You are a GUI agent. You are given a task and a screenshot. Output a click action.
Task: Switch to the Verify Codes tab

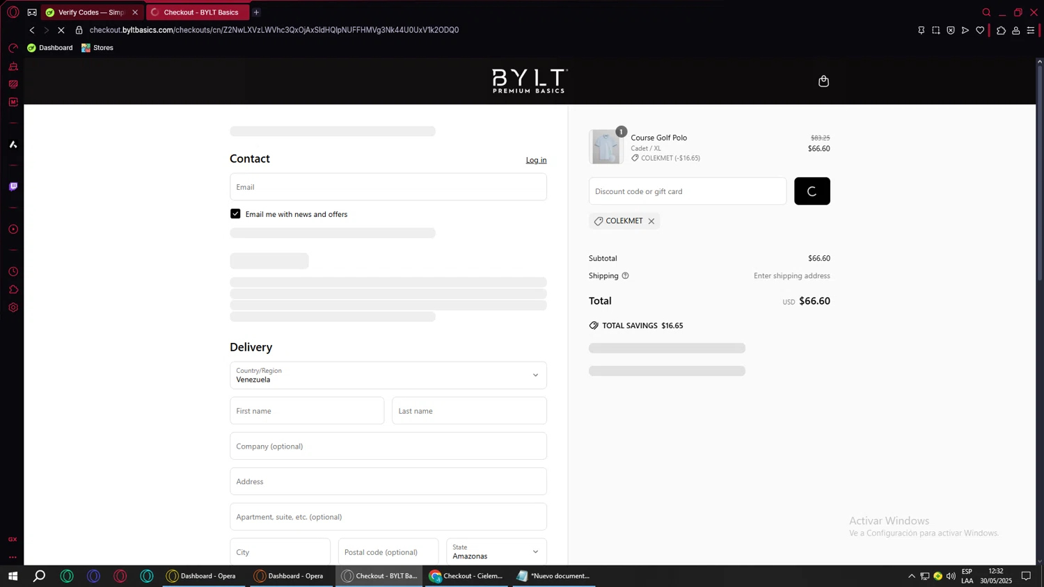click(x=91, y=12)
